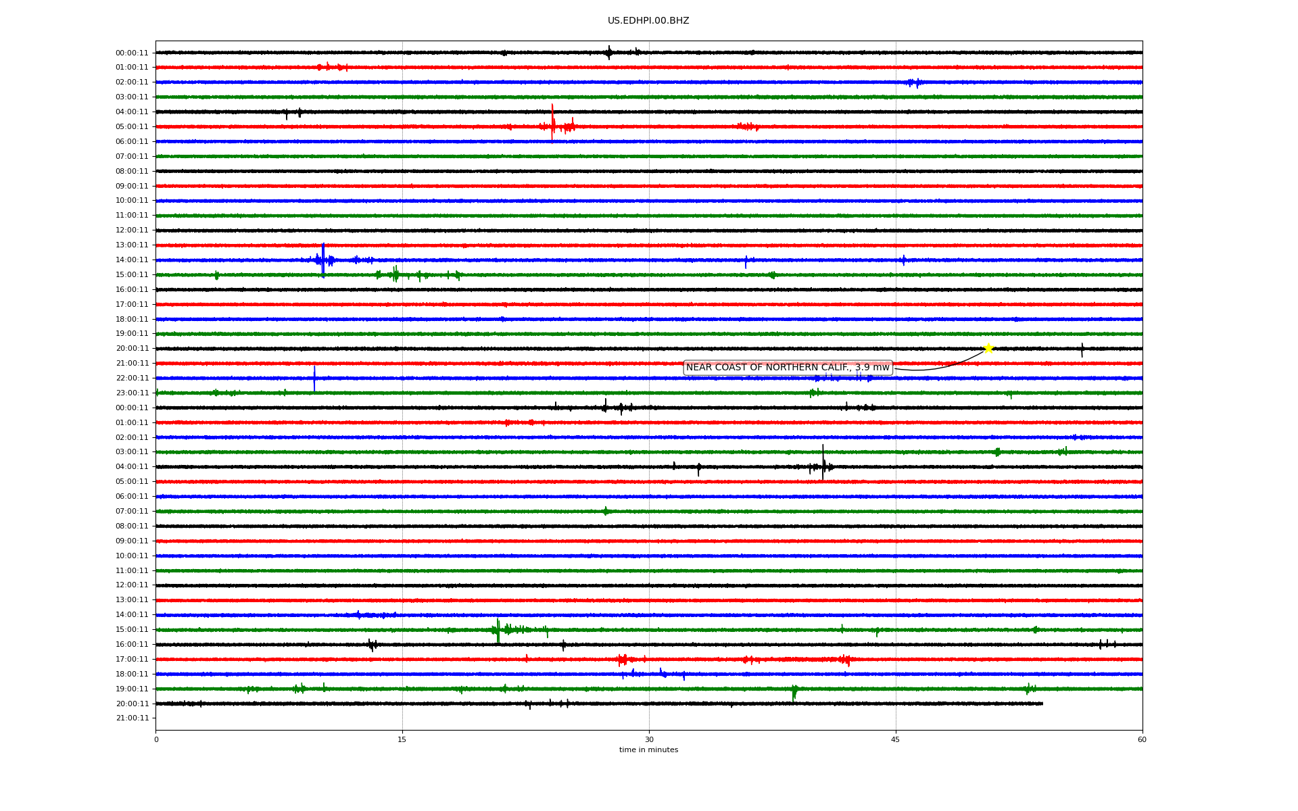
Task: Click the 30 tick on the x-axis
Action: [x=649, y=739]
